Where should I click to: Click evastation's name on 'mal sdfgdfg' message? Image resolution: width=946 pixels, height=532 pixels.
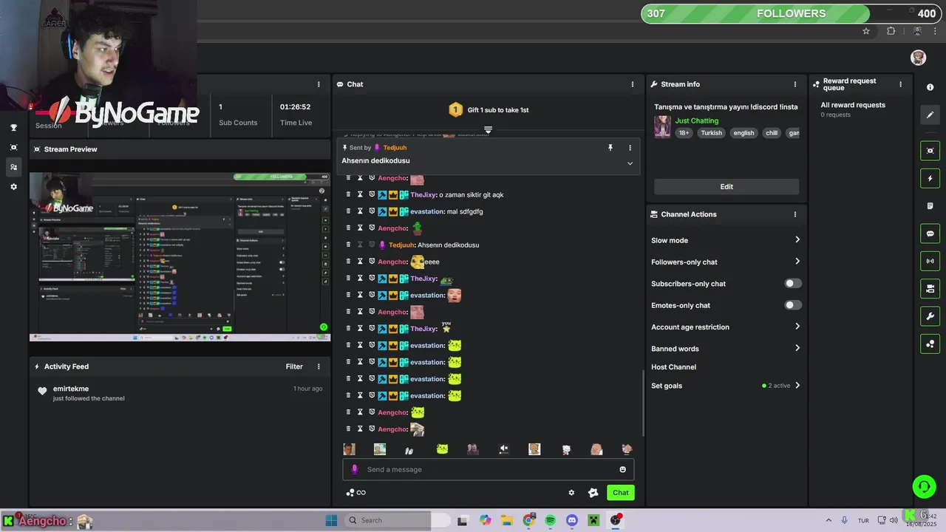[427, 211]
